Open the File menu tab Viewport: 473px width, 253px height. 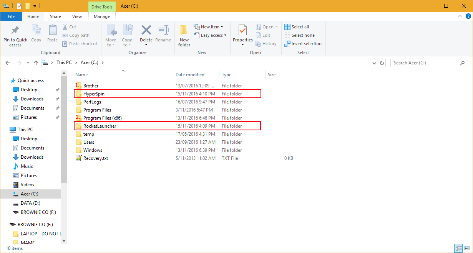11,16
